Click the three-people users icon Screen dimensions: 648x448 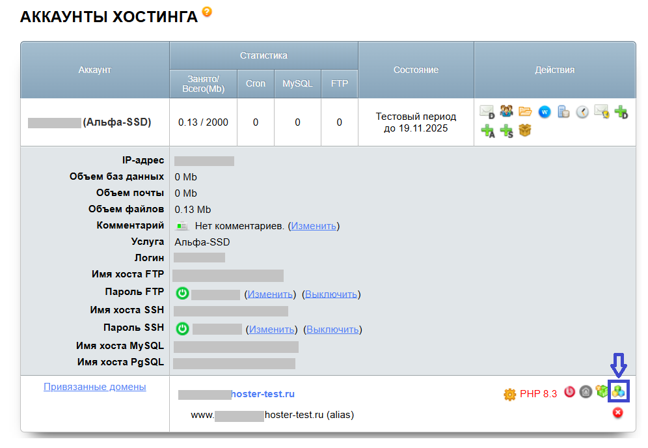pos(506,111)
